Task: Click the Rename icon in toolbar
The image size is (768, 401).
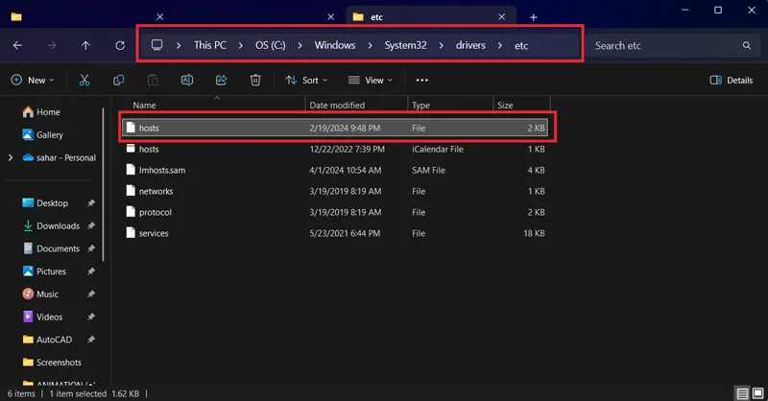Action: [x=187, y=81]
